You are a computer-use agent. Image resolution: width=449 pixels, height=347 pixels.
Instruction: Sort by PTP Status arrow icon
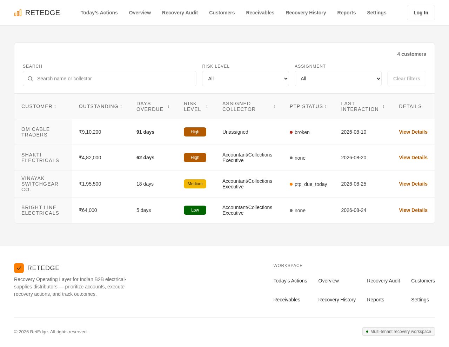pyautogui.click(x=326, y=106)
